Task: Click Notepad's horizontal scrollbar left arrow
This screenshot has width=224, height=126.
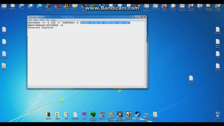Action: (x=29, y=86)
